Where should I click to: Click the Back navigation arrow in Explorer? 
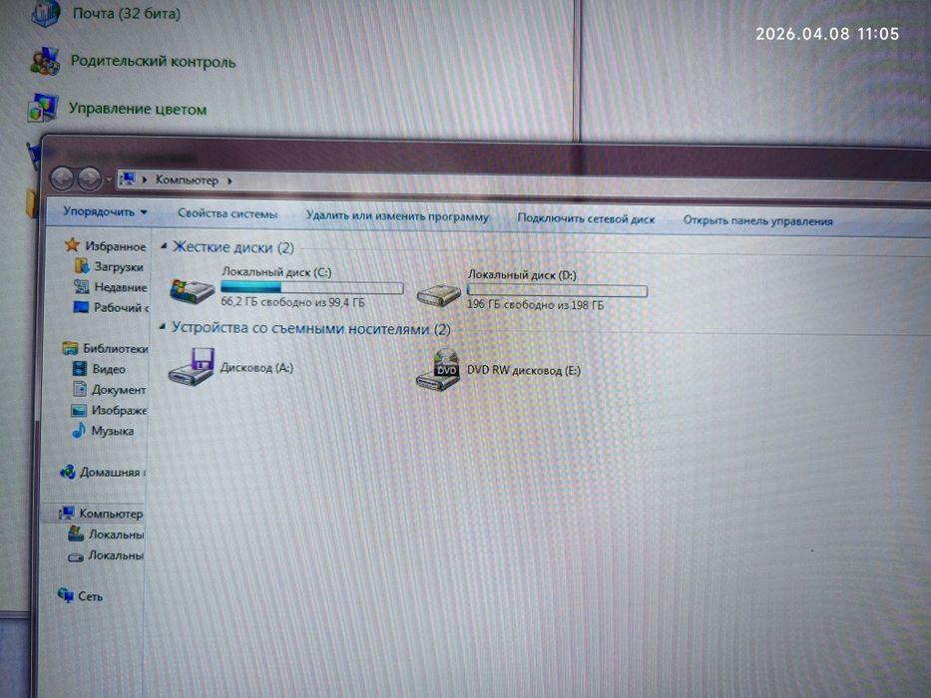pyautogui.click(x=62, y=178)
